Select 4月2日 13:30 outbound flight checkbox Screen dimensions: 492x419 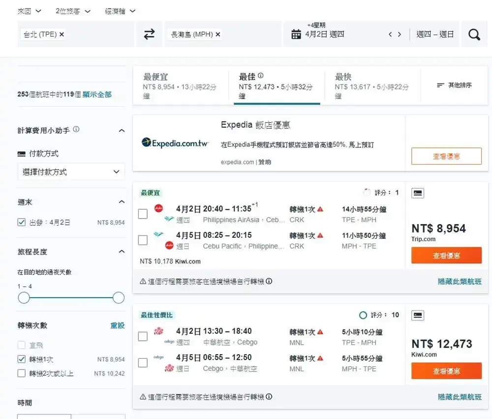pos(143,336)
